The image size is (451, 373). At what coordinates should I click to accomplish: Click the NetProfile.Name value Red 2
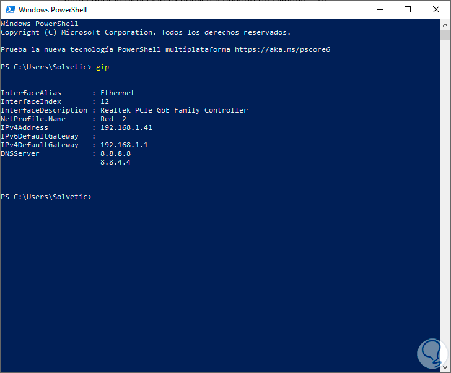click(113, 119)
